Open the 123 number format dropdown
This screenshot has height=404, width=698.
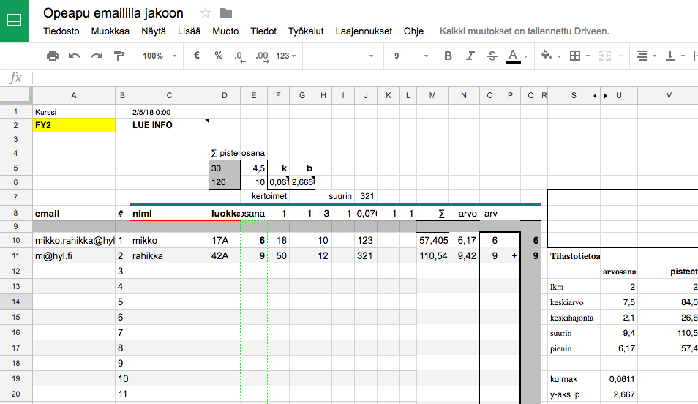pos(286,56)
